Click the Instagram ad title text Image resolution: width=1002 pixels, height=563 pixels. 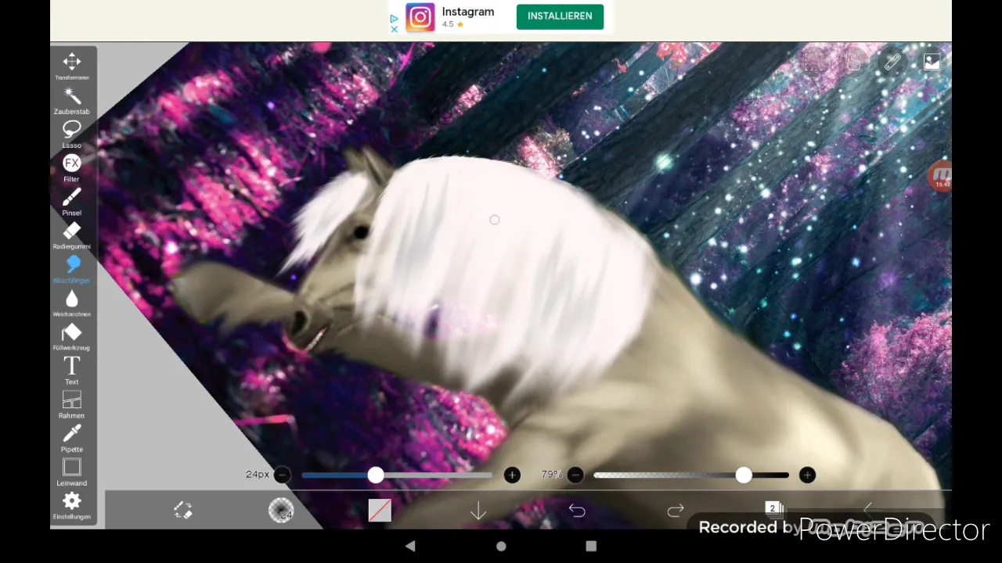click(467, 12)
